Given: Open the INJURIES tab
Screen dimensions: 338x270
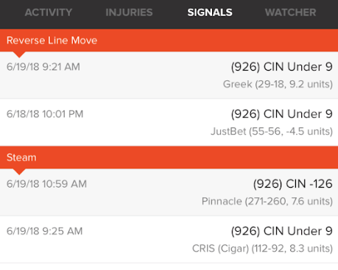Looking at the screenshot, I should (x=129, y=13).
